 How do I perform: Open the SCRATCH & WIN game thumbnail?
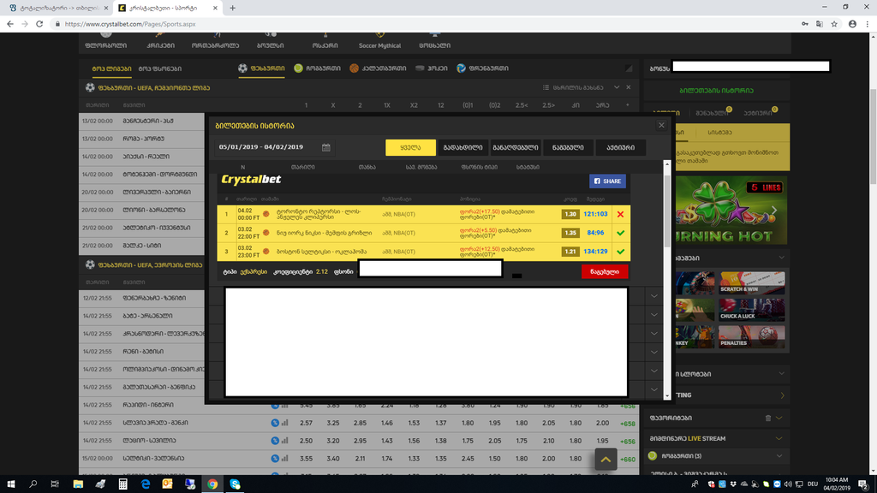(x=751, y=282)
